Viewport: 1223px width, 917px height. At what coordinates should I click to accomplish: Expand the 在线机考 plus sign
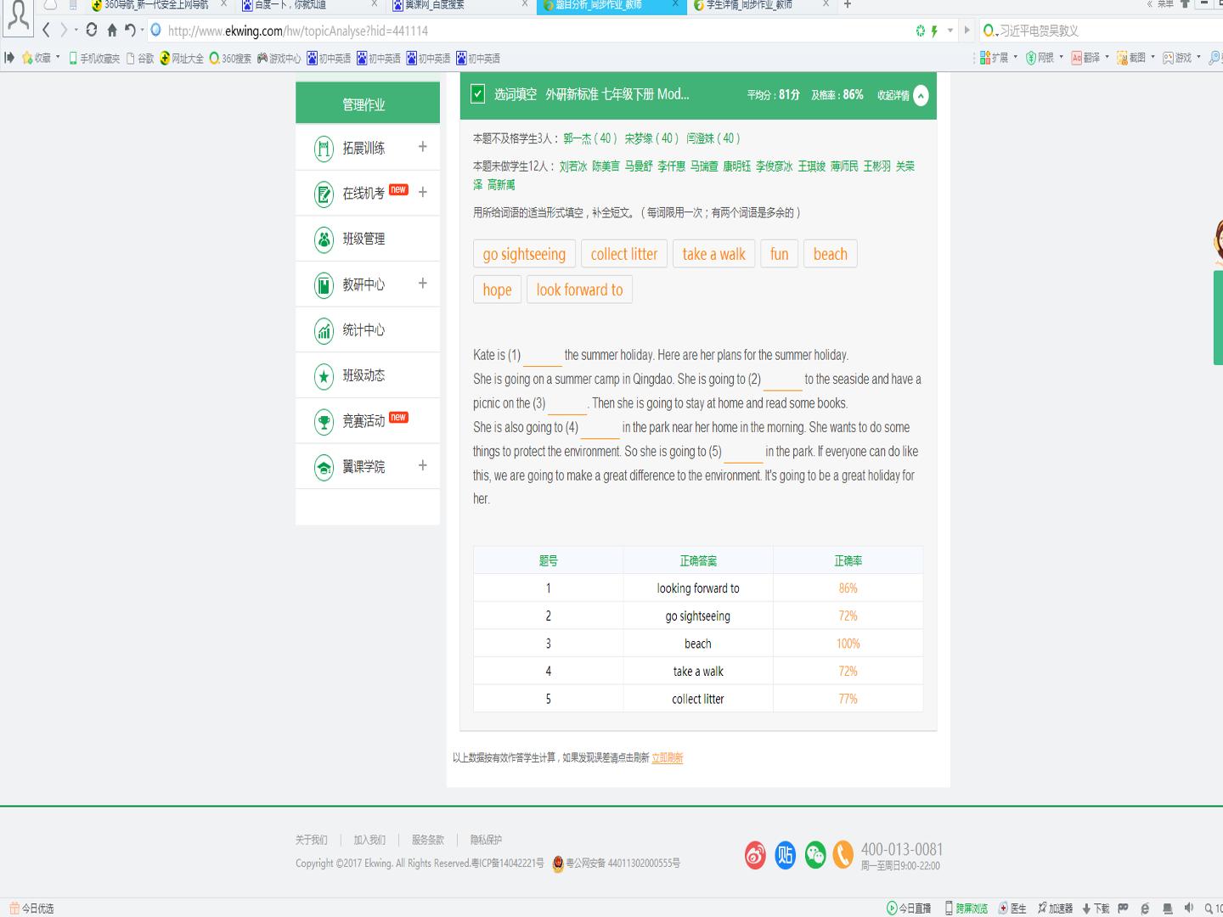coord(422,193)
